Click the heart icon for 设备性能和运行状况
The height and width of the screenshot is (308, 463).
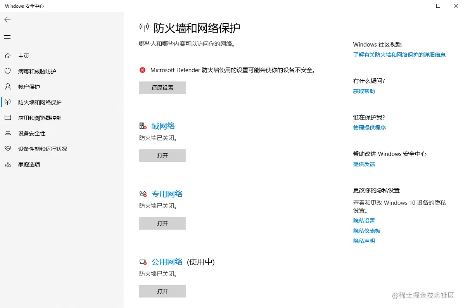pos(8,149)
